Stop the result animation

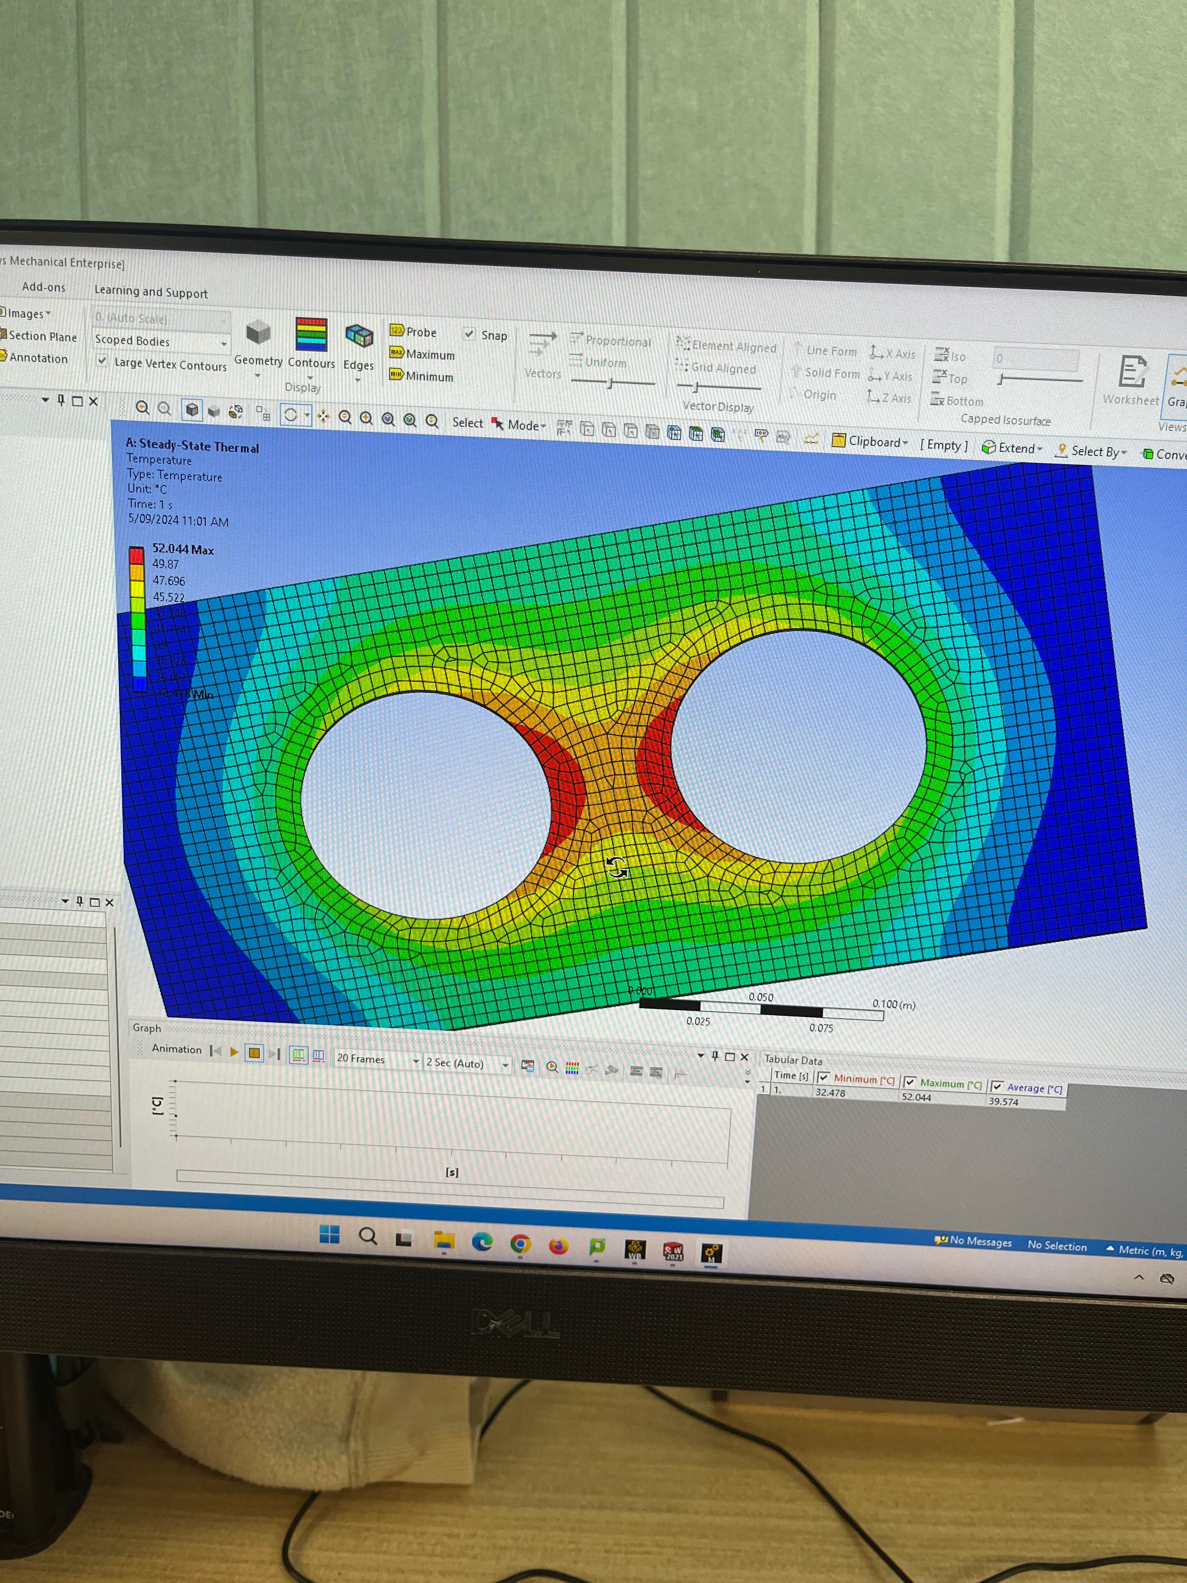click(254, 1053)
